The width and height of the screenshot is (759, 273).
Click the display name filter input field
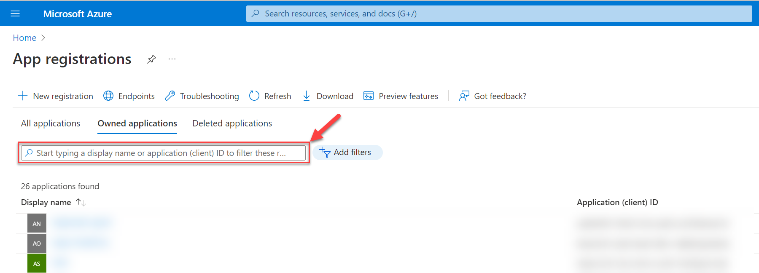[x=164, y=153]
